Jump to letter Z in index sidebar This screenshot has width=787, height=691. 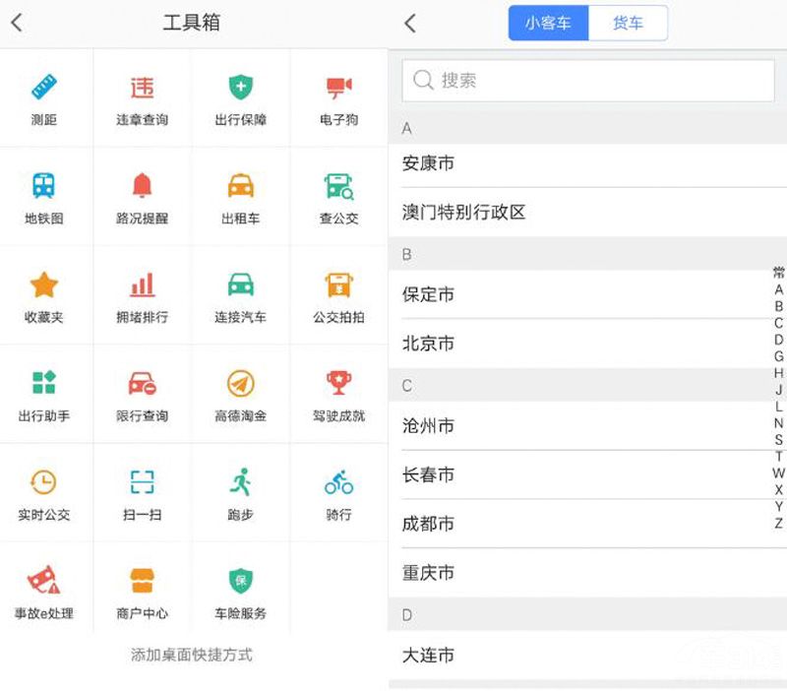click(x=778, y=524)
